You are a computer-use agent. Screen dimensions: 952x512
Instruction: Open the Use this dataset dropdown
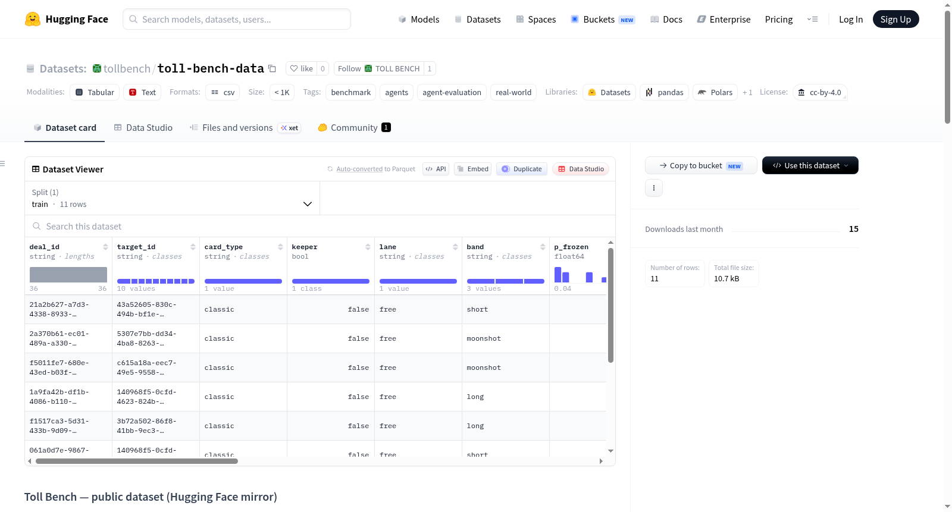click(x=810, y=165)
